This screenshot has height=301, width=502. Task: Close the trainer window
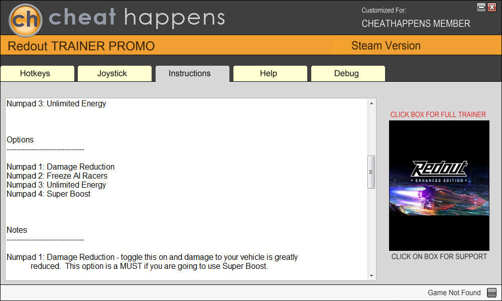pos(492,7)
